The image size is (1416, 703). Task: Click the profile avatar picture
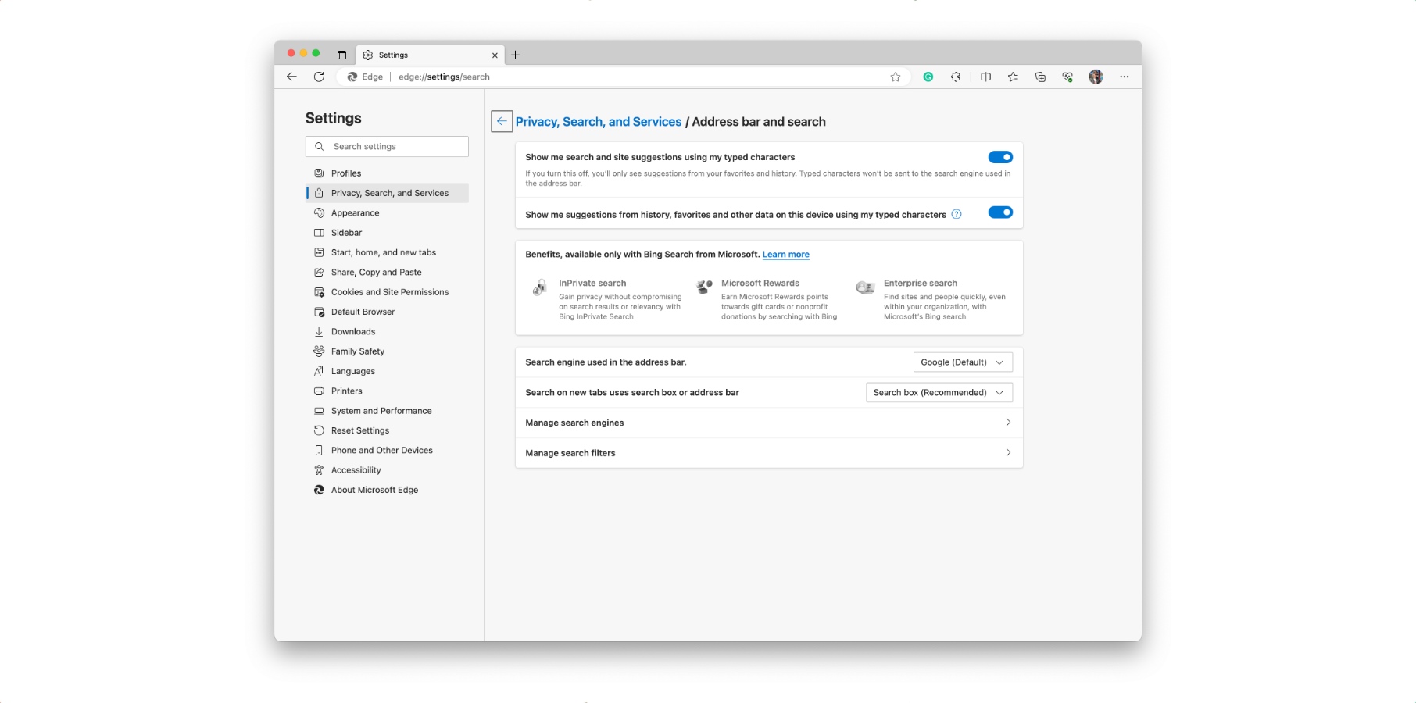click(1096, 77)
